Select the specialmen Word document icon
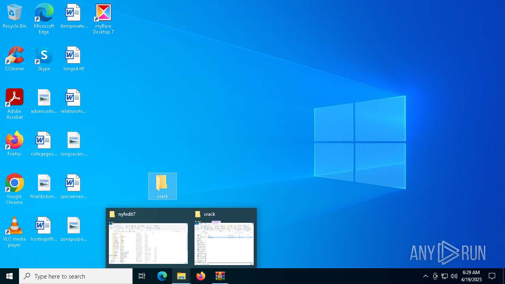The width and height of the screenshot is (505, 284). pyautogui.click(x=73, y=187)
